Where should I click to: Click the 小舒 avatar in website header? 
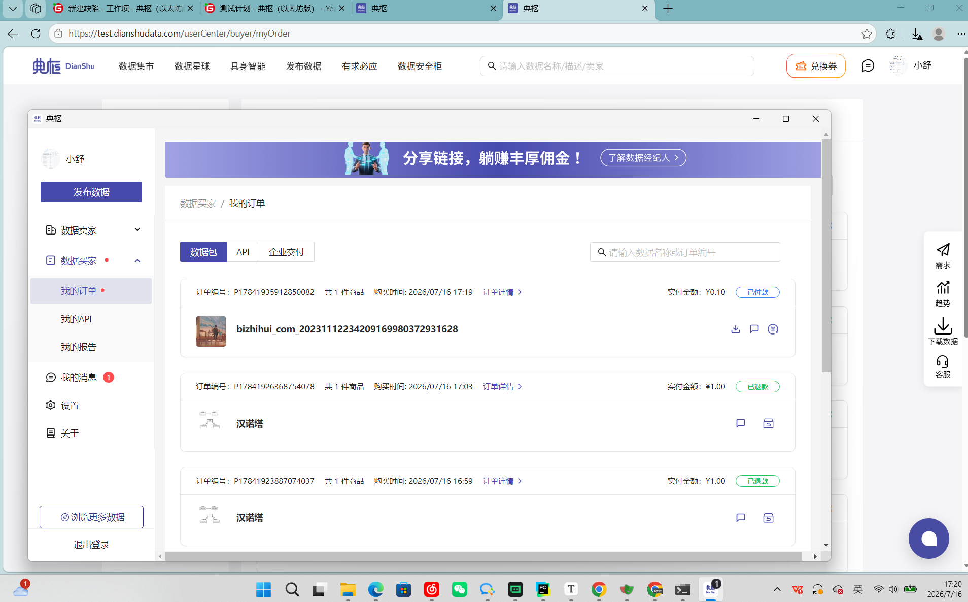[x=898, y=65]
